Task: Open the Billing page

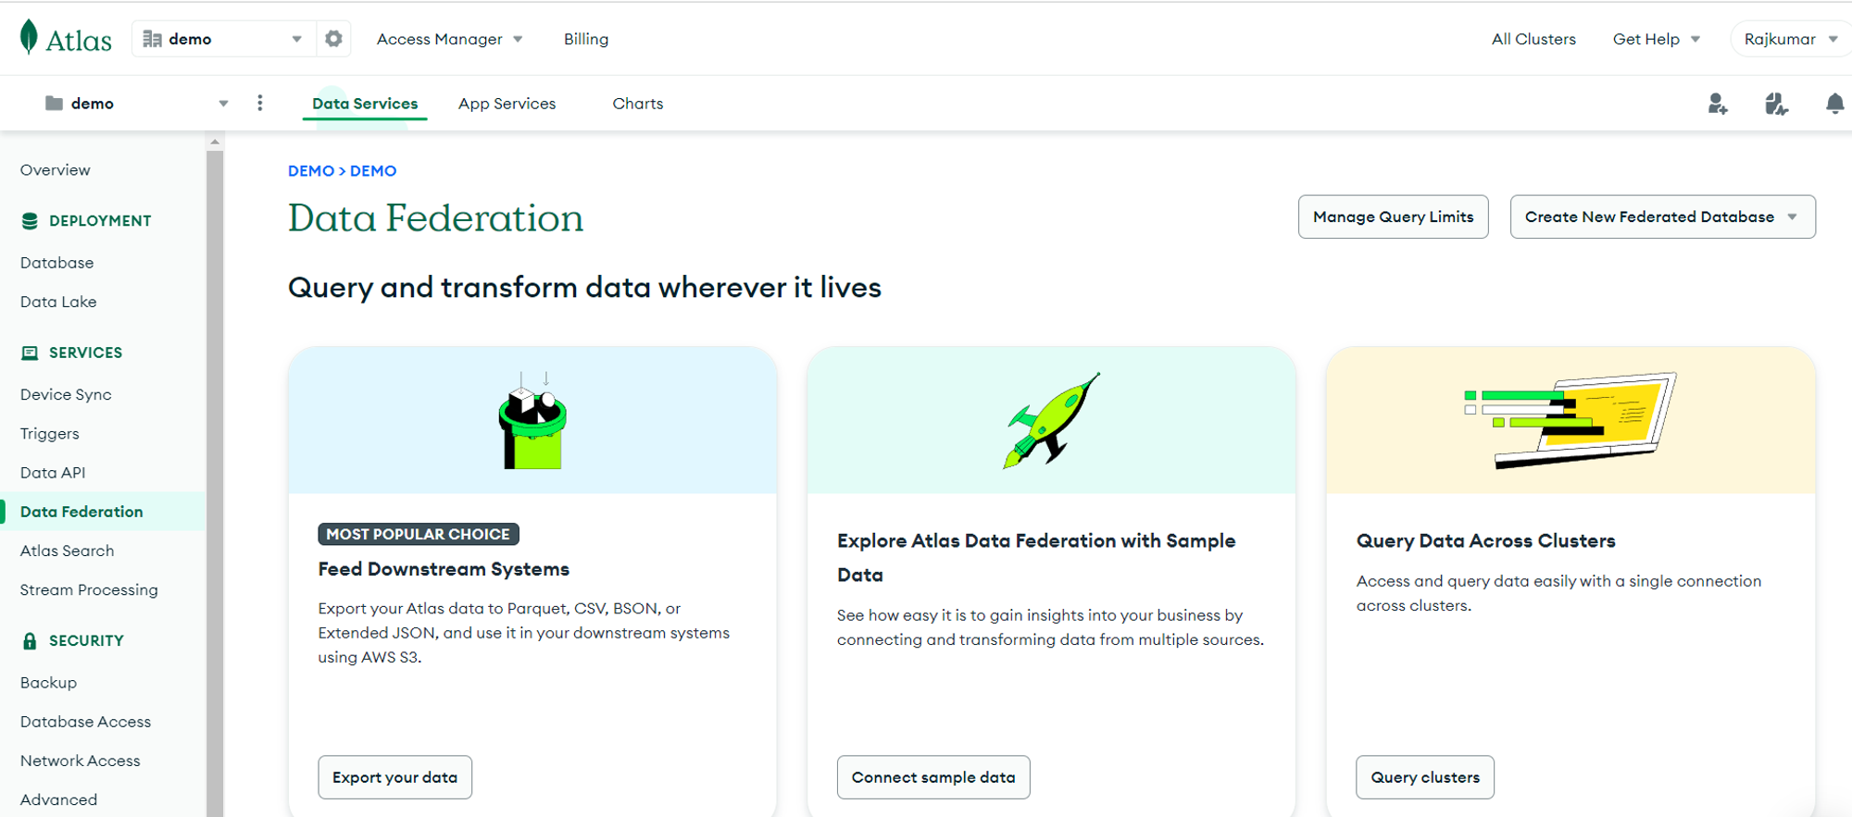Action: 586,39
